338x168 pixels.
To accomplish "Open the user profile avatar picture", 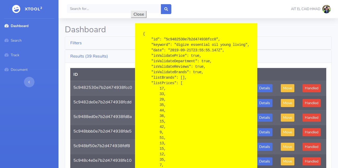I will point(326,9).
